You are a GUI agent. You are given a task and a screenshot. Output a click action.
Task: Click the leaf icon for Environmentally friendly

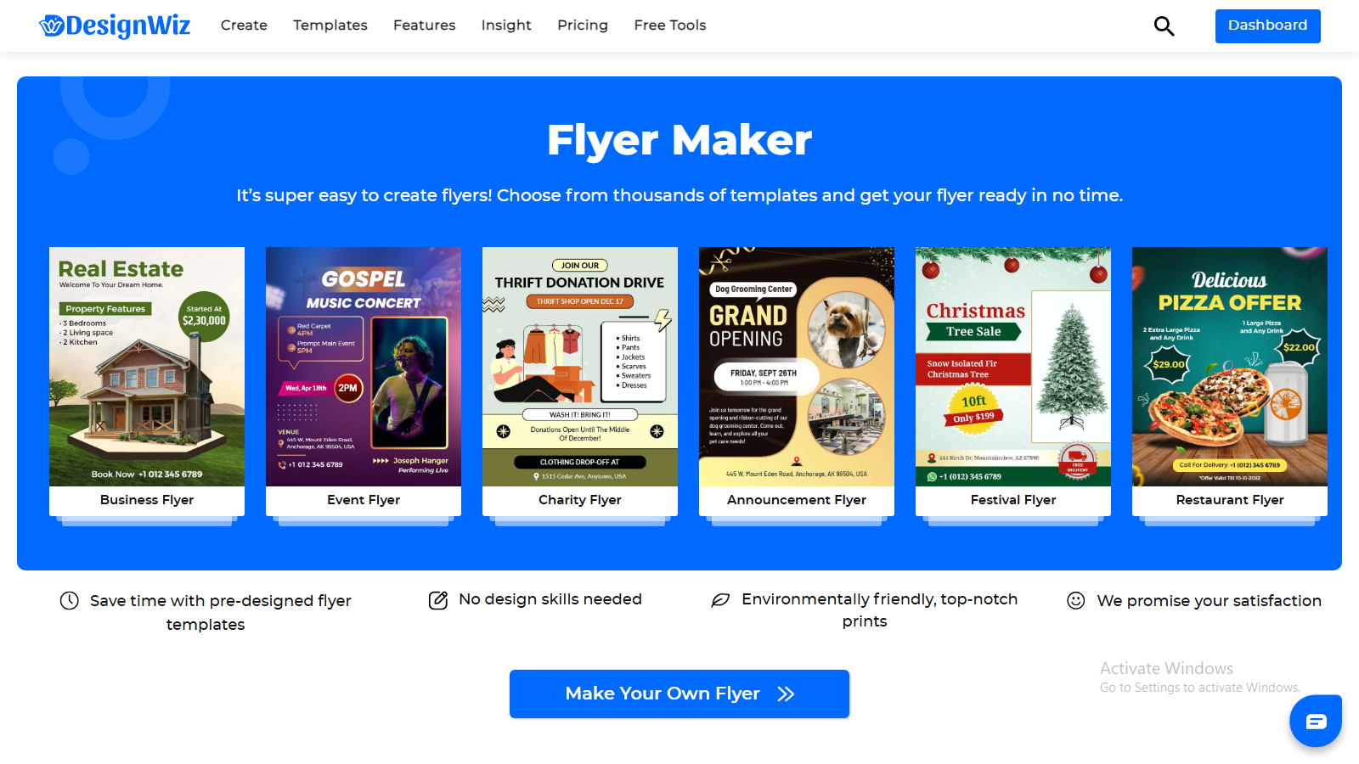click(720, 600)
